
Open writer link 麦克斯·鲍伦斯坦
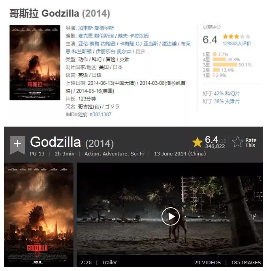(x=96, y=36)
